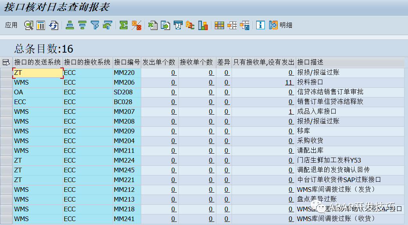Click the select-all icon in table corner
The width and height of the screenshot is (408, 225).
(x=6, y=62)
